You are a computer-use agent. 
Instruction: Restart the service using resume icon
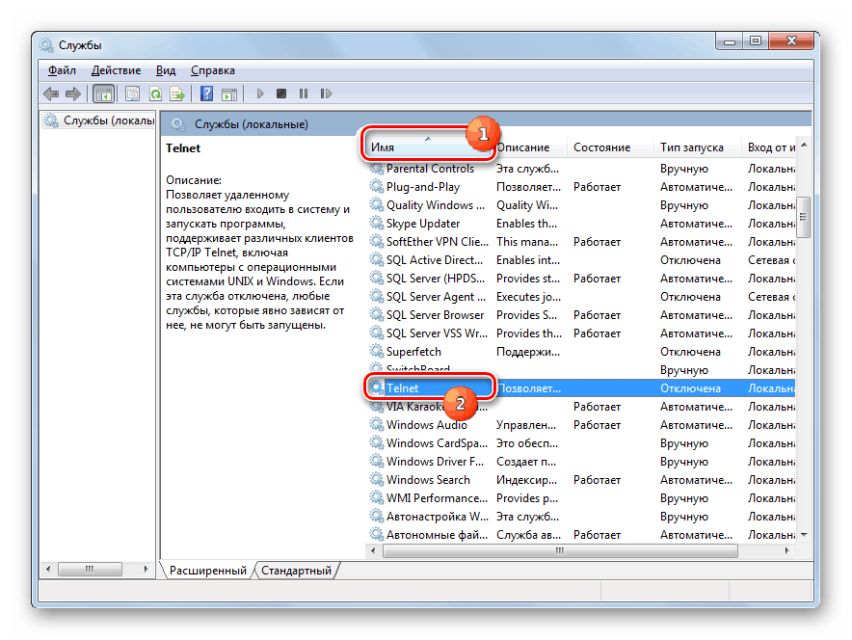[326, 93]
